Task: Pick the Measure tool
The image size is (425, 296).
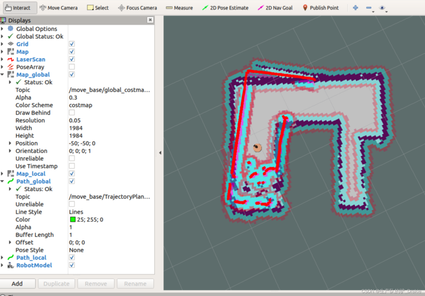Action: click(x=179, y=8)
